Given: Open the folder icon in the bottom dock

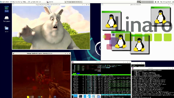Looking at the screenshot, I should point(99,96).
